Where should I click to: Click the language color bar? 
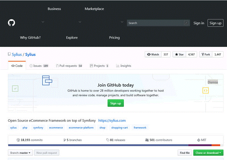(113, 145)
